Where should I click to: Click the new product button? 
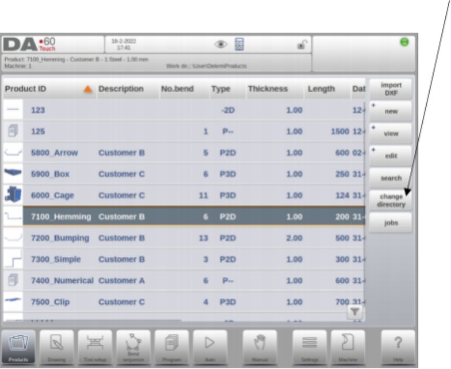point(391,111)
